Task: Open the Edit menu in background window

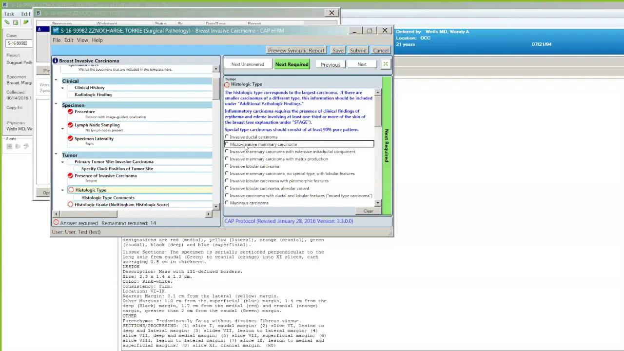Action: coord(26,14)
